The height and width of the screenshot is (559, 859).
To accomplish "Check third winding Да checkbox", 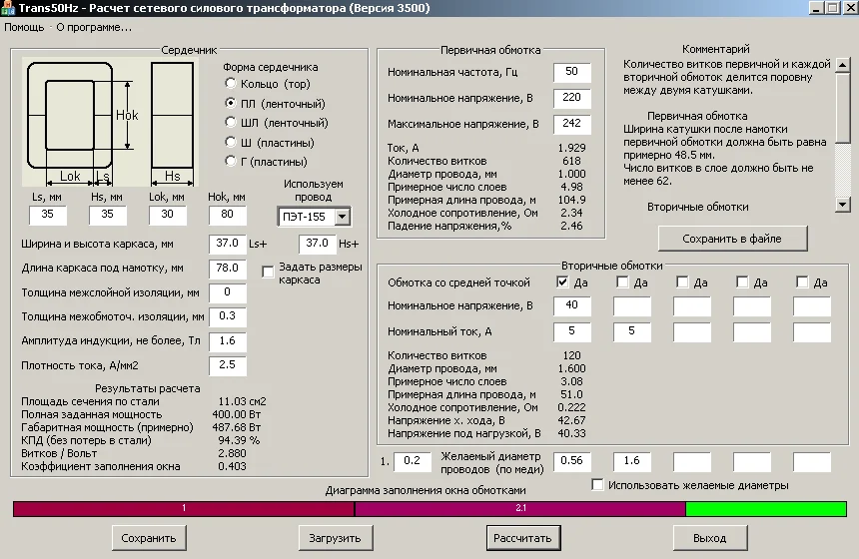I will [682, 281].
